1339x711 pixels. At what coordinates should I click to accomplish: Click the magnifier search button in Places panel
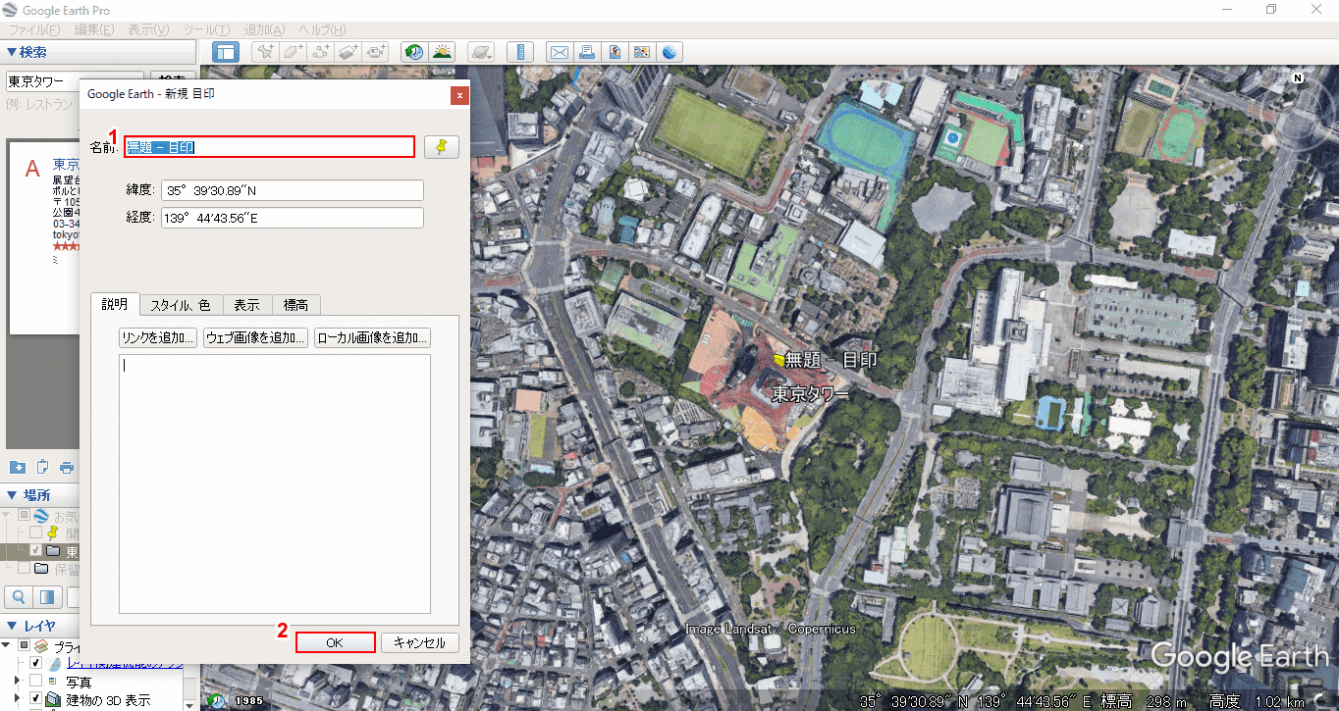[x=19, y=596]
